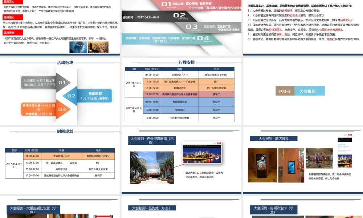The image size is (363, 218).
Task: Click the ABB logo on the hotel signage slide
Action: (x=350, y=135)
